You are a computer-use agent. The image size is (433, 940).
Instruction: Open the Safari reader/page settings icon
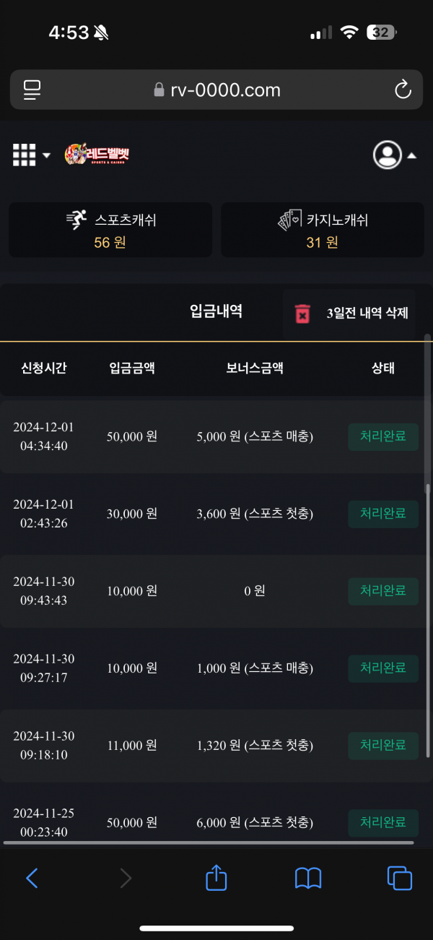(32, 90)
